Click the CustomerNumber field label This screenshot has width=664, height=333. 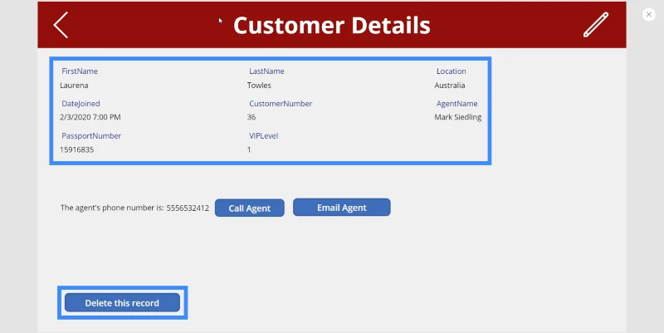tap(281, 103)
